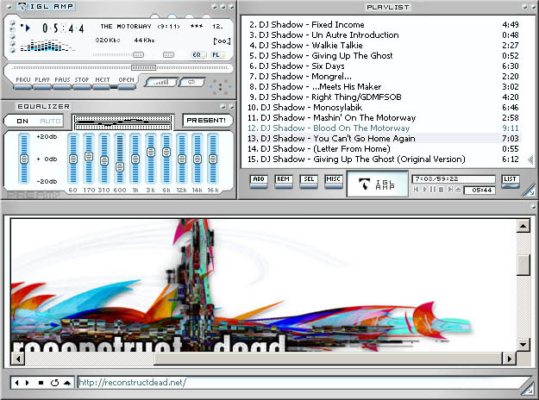Screen dimensions: 539x400
Task: Open the playlist ADD menu
Action: 259,181
